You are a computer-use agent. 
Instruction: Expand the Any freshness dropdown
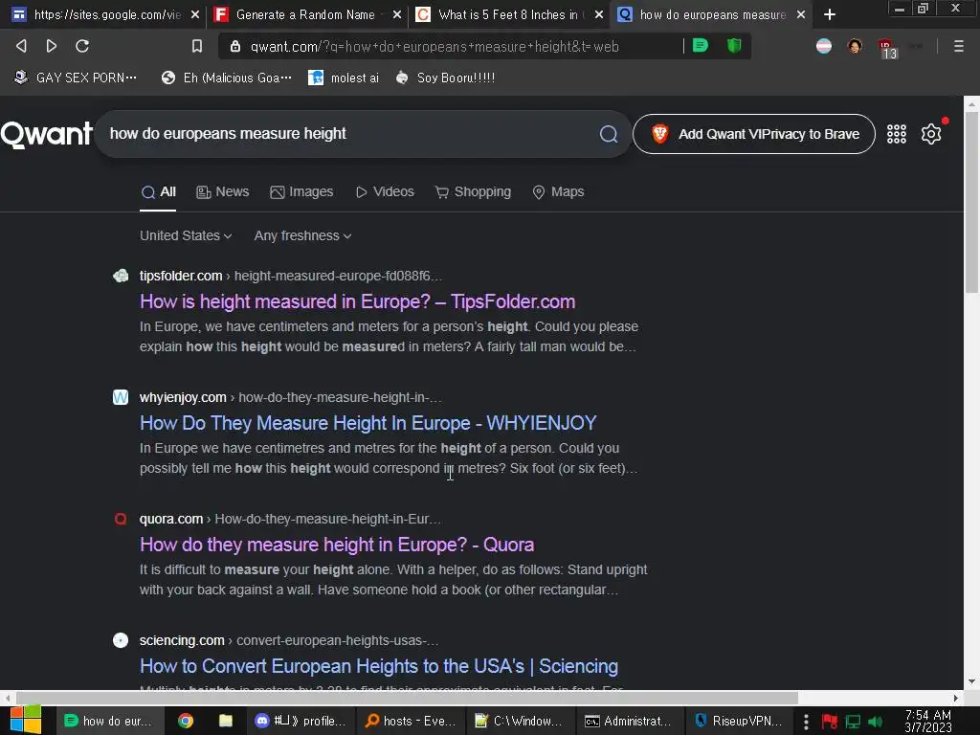point(302,235)
